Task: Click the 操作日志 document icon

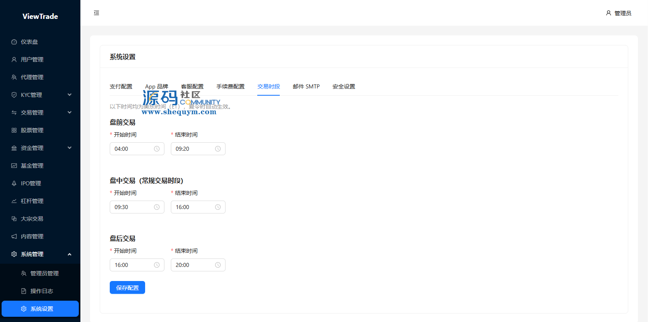Action: [x=24, y=291]
